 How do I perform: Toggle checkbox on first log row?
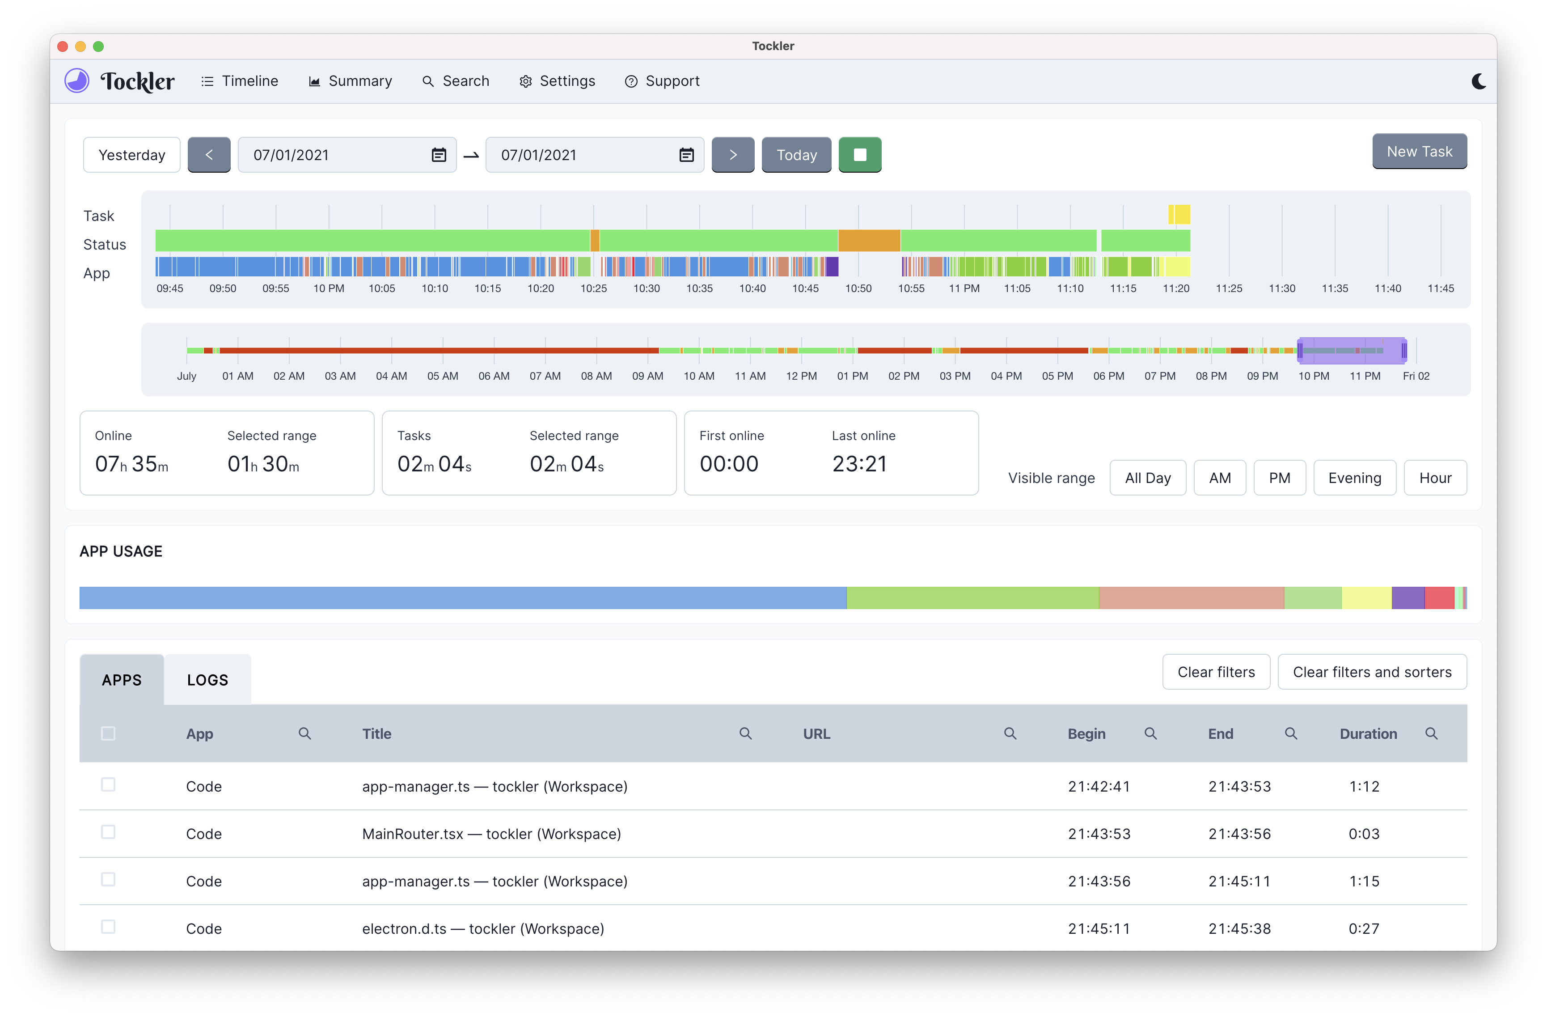109,784
